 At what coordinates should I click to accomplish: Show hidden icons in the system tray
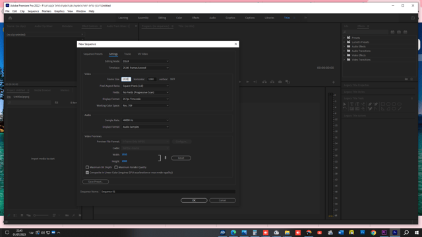coord(59,232)
